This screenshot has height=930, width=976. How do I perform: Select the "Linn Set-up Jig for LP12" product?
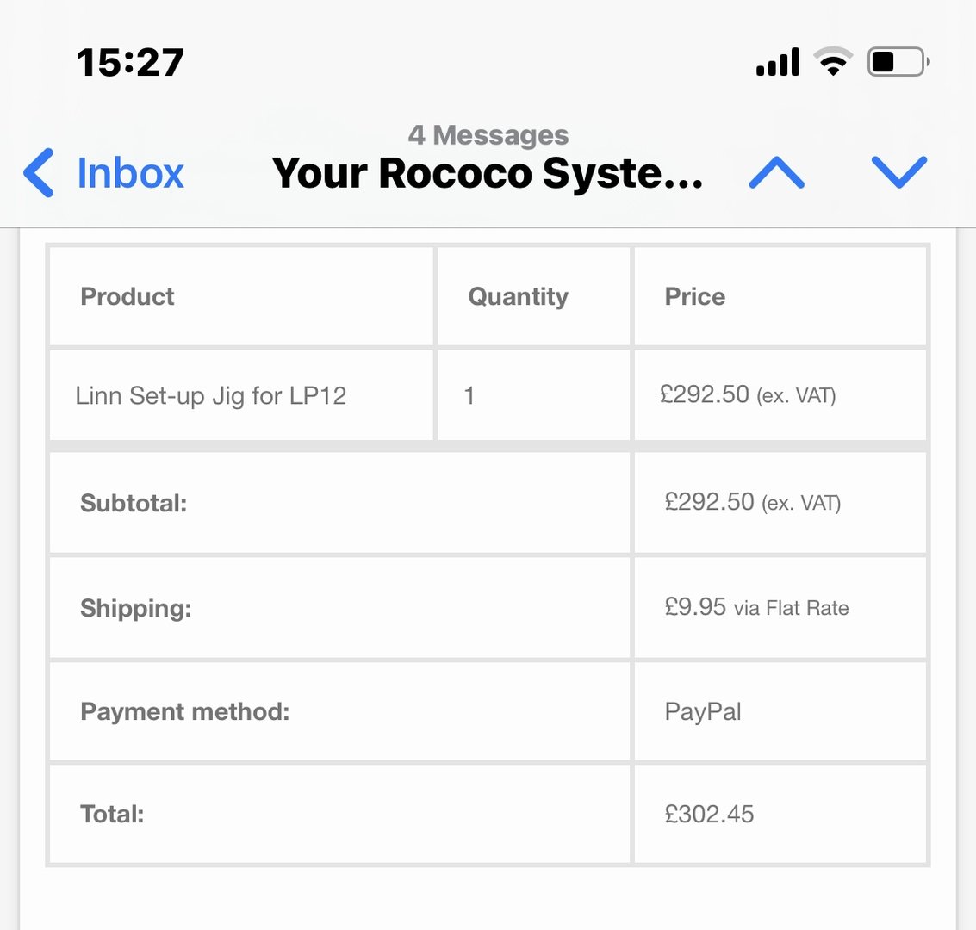211,396
